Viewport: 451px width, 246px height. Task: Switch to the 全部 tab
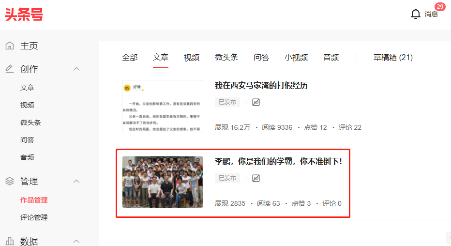coord(130,57)
